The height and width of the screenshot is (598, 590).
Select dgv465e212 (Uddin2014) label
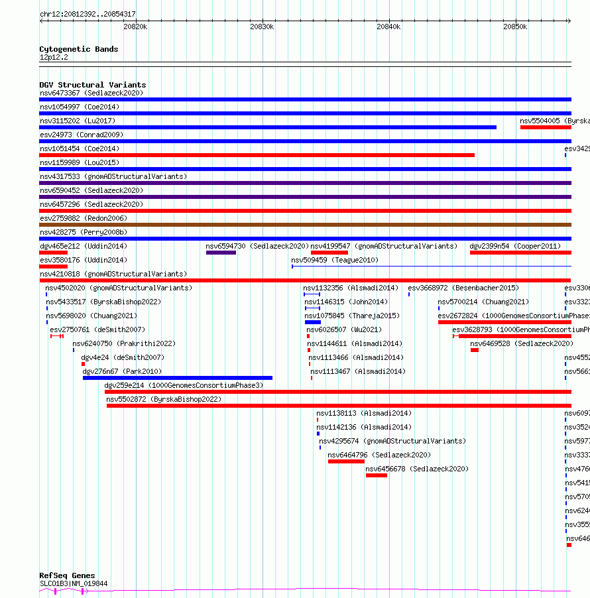[x=84, y=247]
